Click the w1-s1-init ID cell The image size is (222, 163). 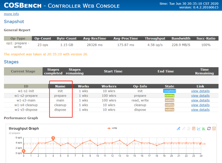(x=26, y=91)
